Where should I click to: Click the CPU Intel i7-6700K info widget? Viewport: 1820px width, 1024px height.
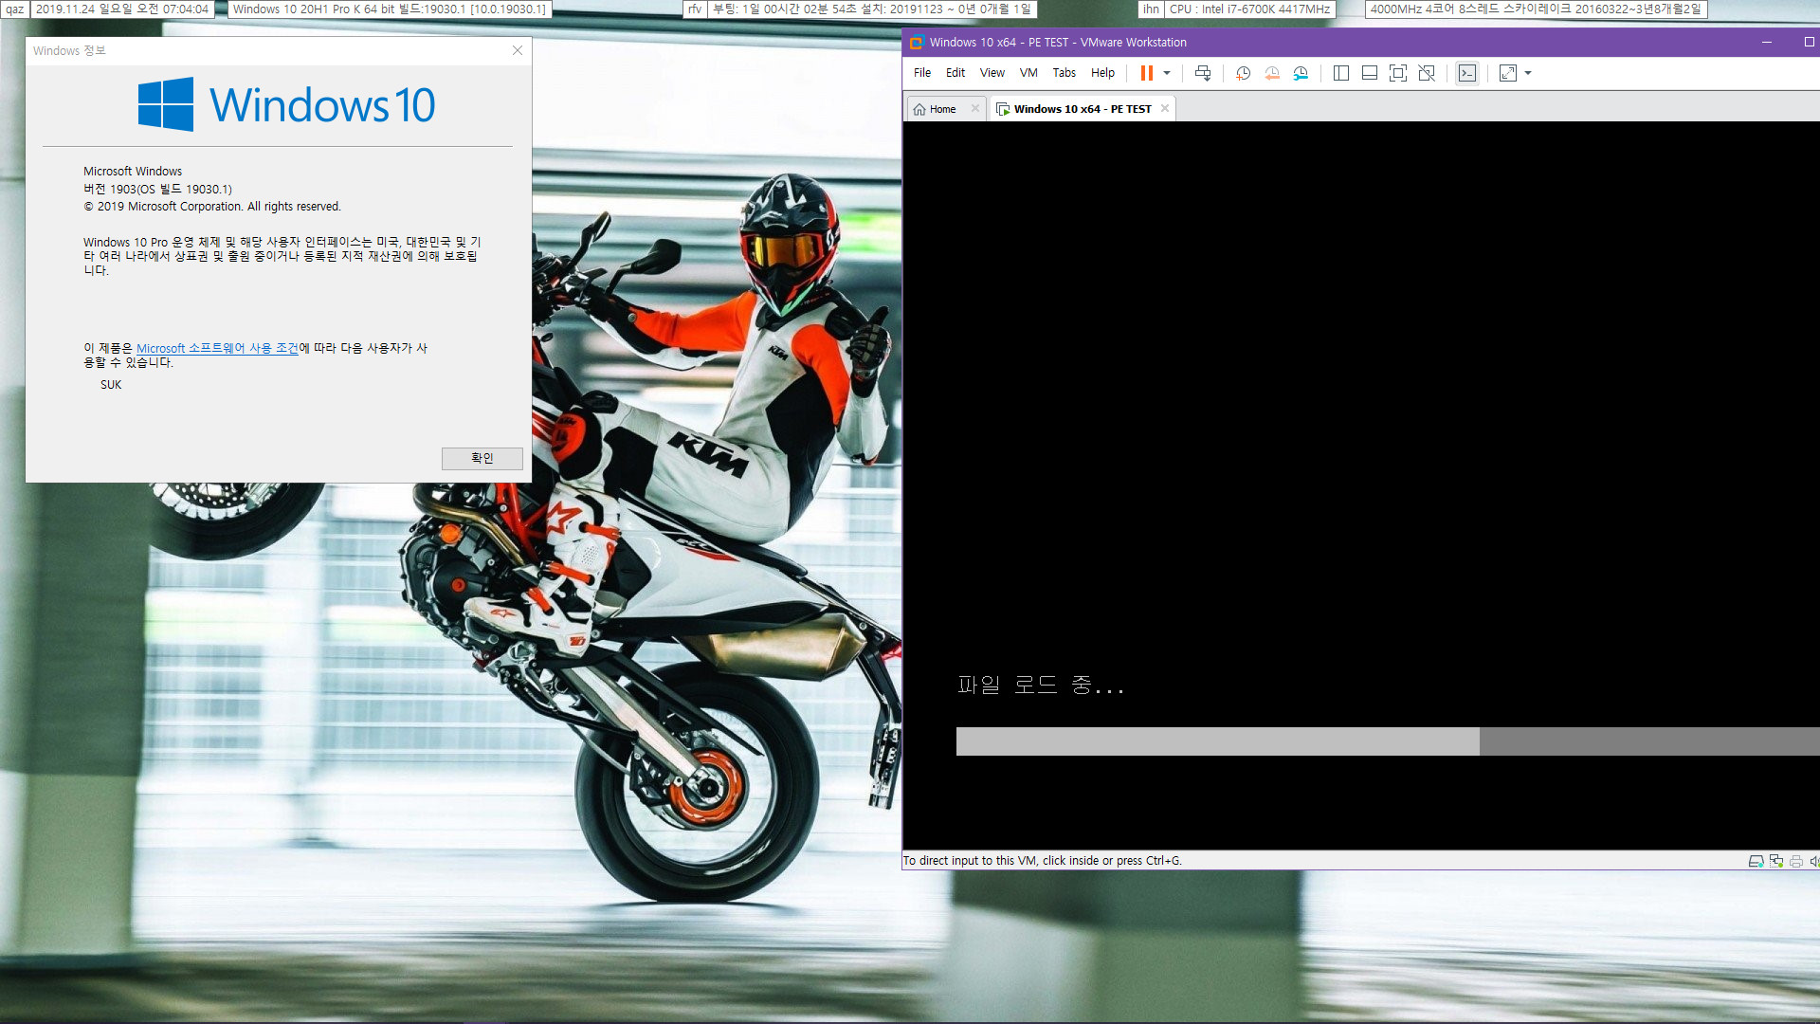pyautogui.click(x=1249, y=9)
